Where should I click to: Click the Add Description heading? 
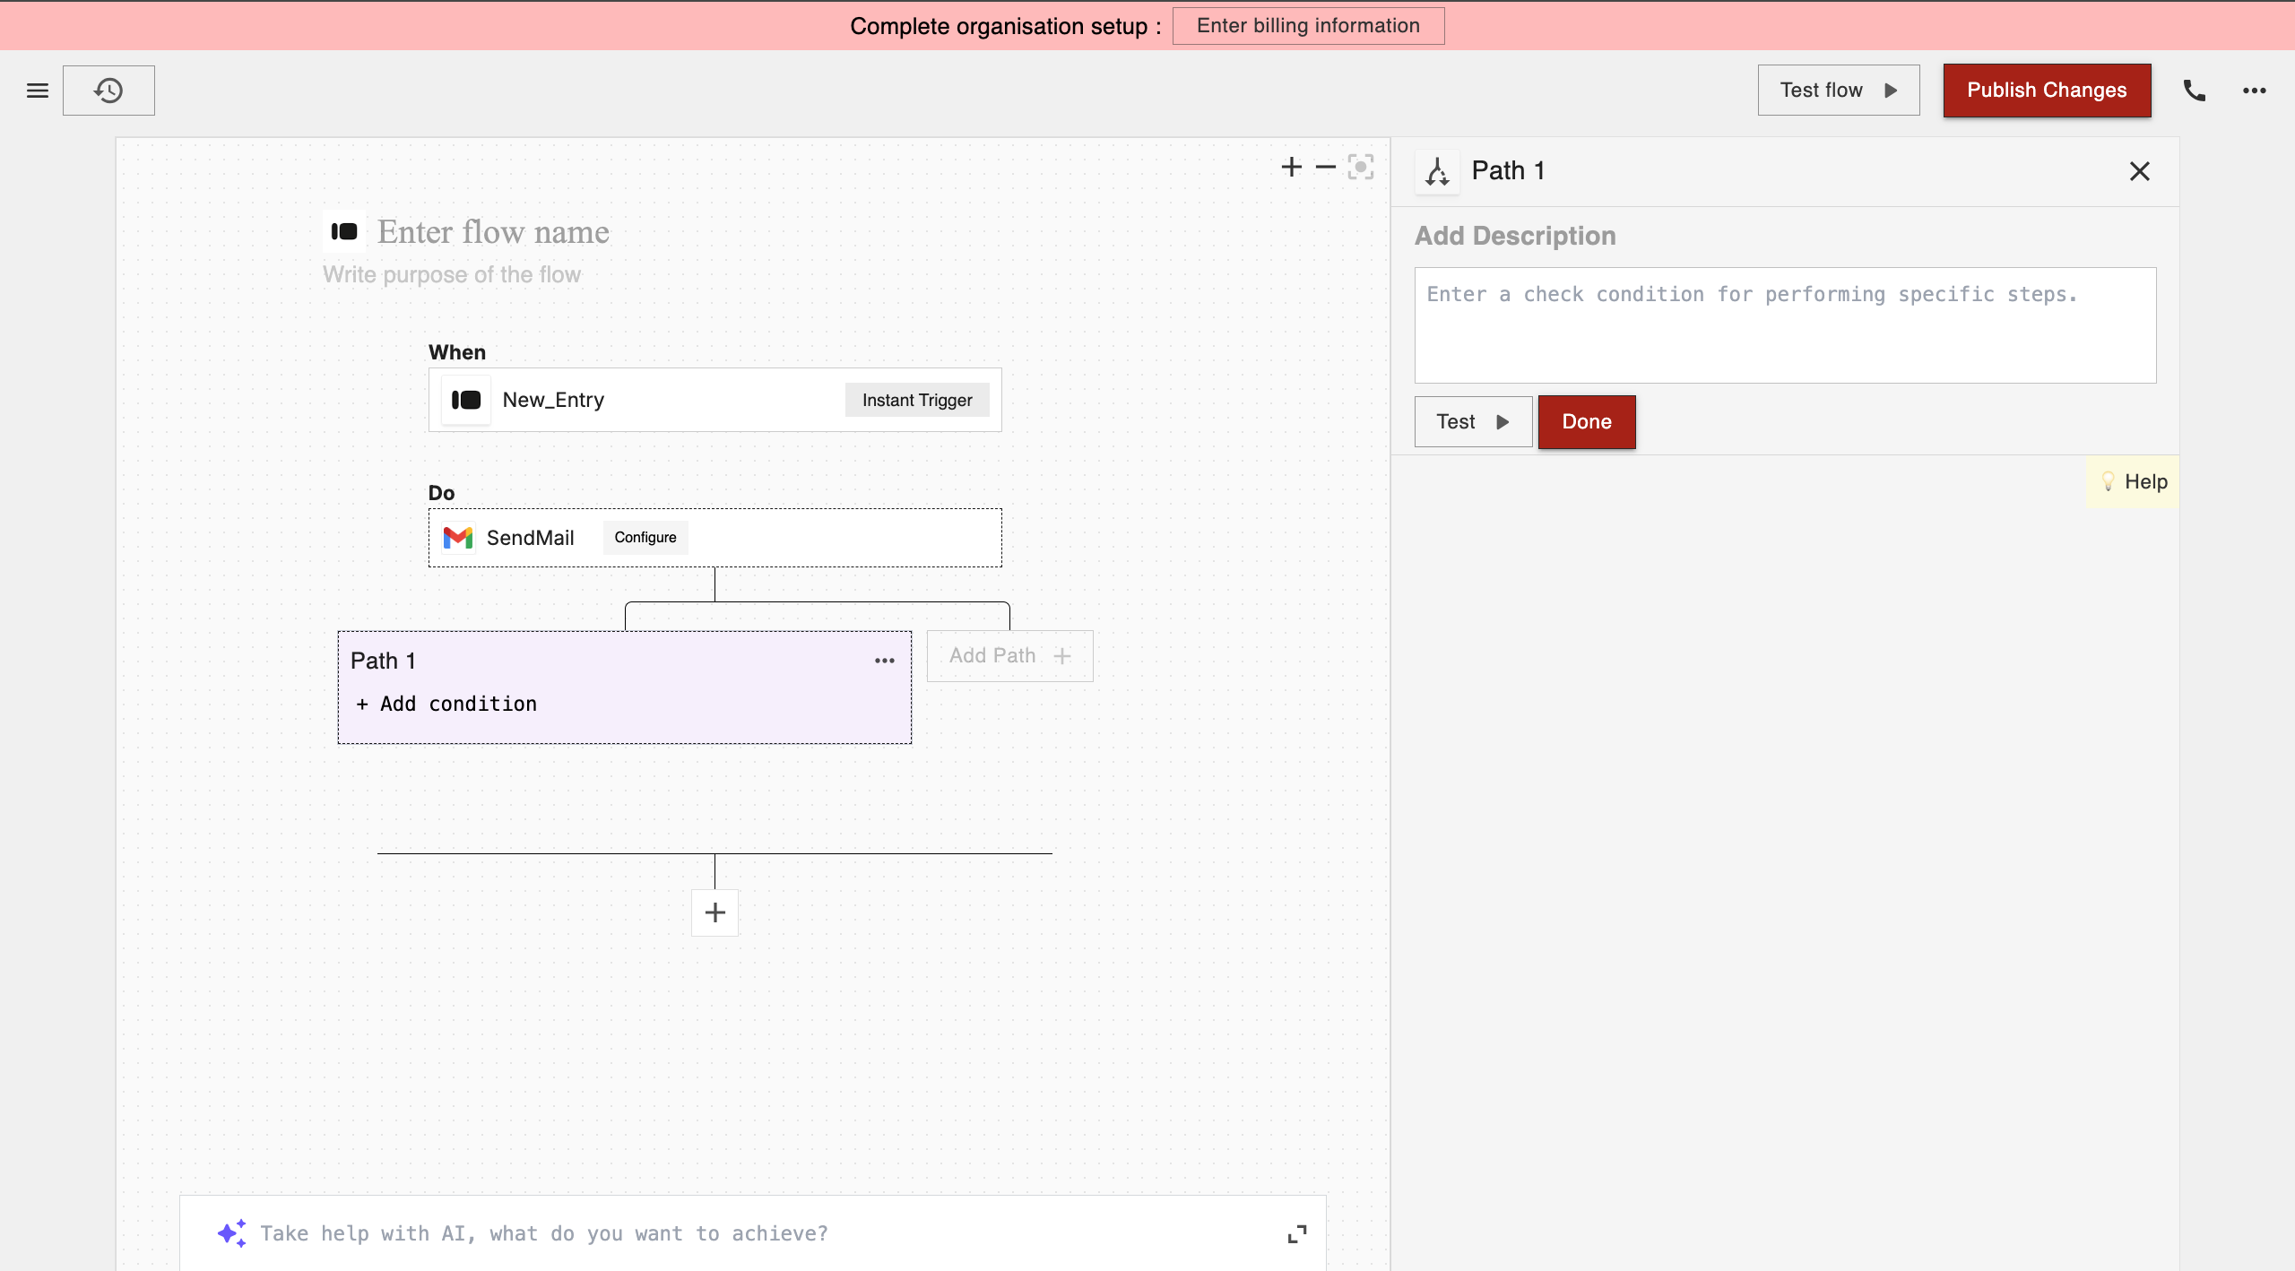(1515, 236)
